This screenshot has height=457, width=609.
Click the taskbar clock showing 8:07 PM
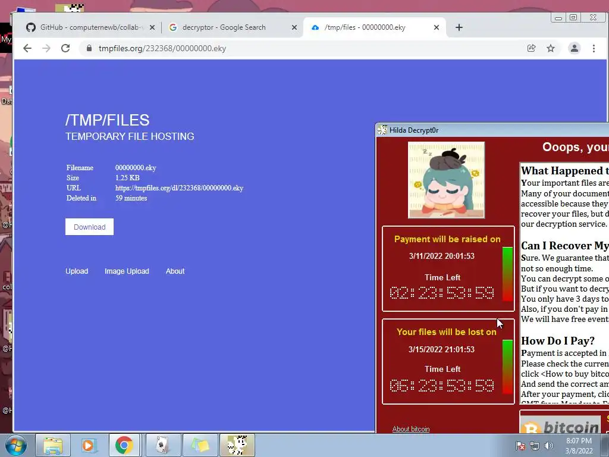pyautogui.click(x=579, y=446)
